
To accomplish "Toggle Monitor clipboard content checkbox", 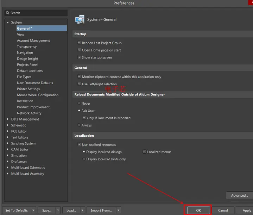I will [x=79, y=76].
